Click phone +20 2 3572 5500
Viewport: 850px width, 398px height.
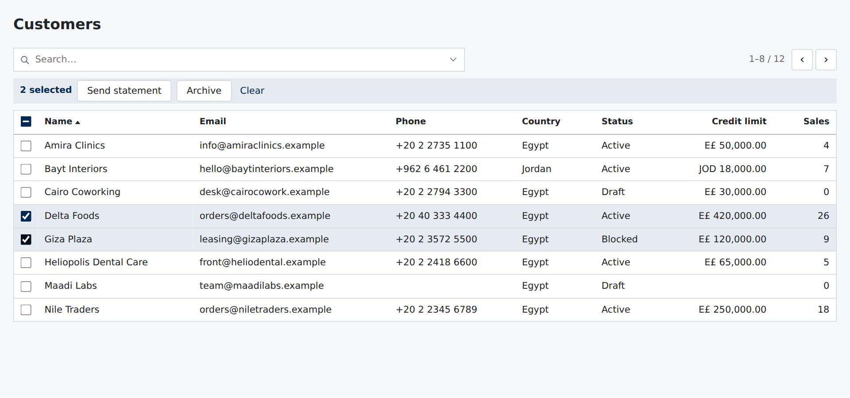pos(436,239)
